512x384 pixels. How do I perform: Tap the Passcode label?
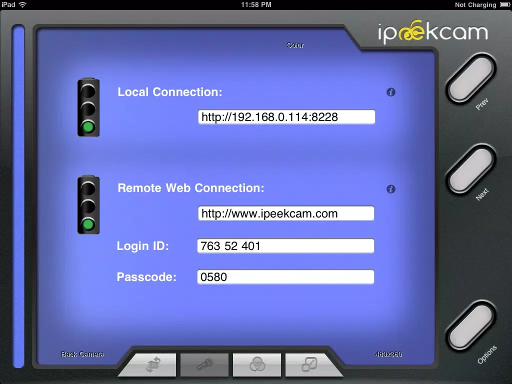(x=146, y=277)
